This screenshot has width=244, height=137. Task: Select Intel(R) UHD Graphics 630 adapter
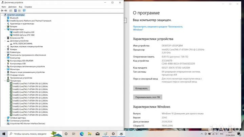(x=24, y=32)
